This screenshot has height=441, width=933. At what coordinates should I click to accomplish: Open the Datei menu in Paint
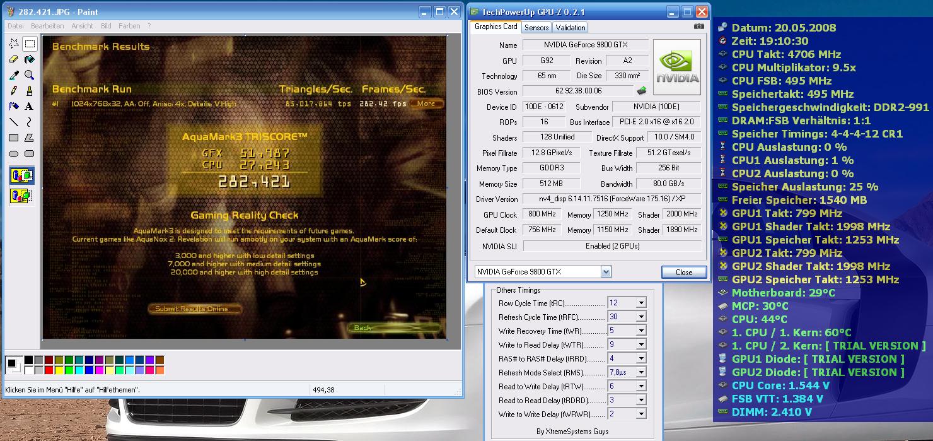click(x=16, y=26)
